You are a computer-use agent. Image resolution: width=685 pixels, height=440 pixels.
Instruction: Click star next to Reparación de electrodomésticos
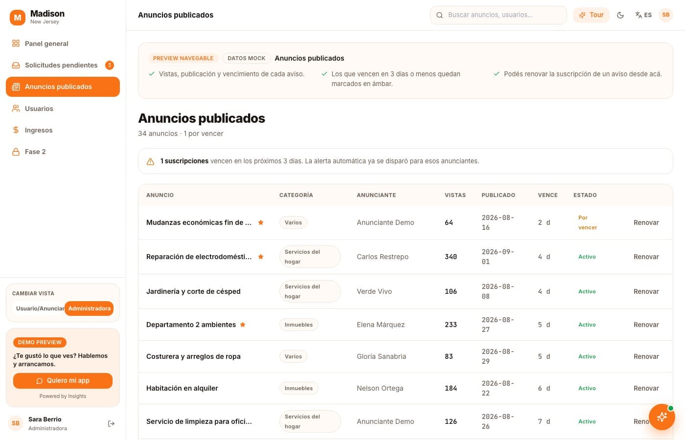(x=261, y=257)
